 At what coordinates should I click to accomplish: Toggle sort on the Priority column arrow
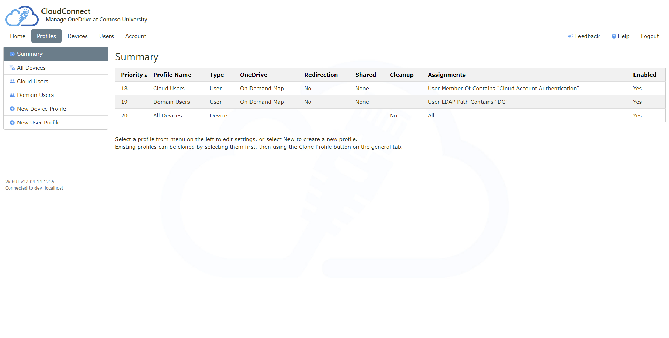pos(146,75)
